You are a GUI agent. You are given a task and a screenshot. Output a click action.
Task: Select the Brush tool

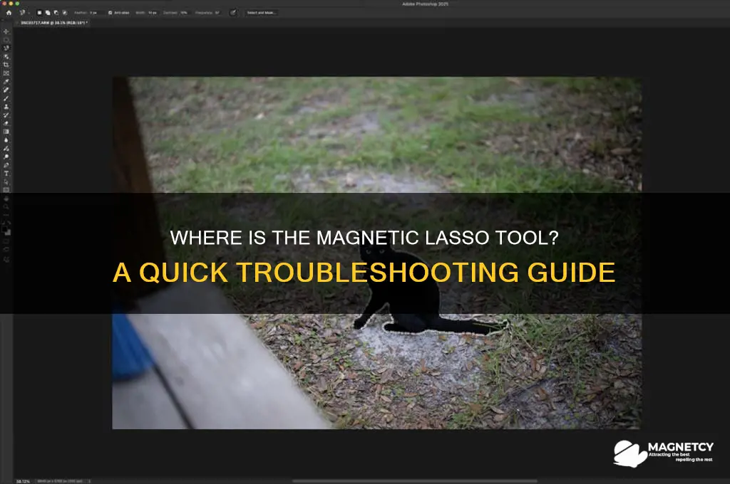(x=6, y=98)
